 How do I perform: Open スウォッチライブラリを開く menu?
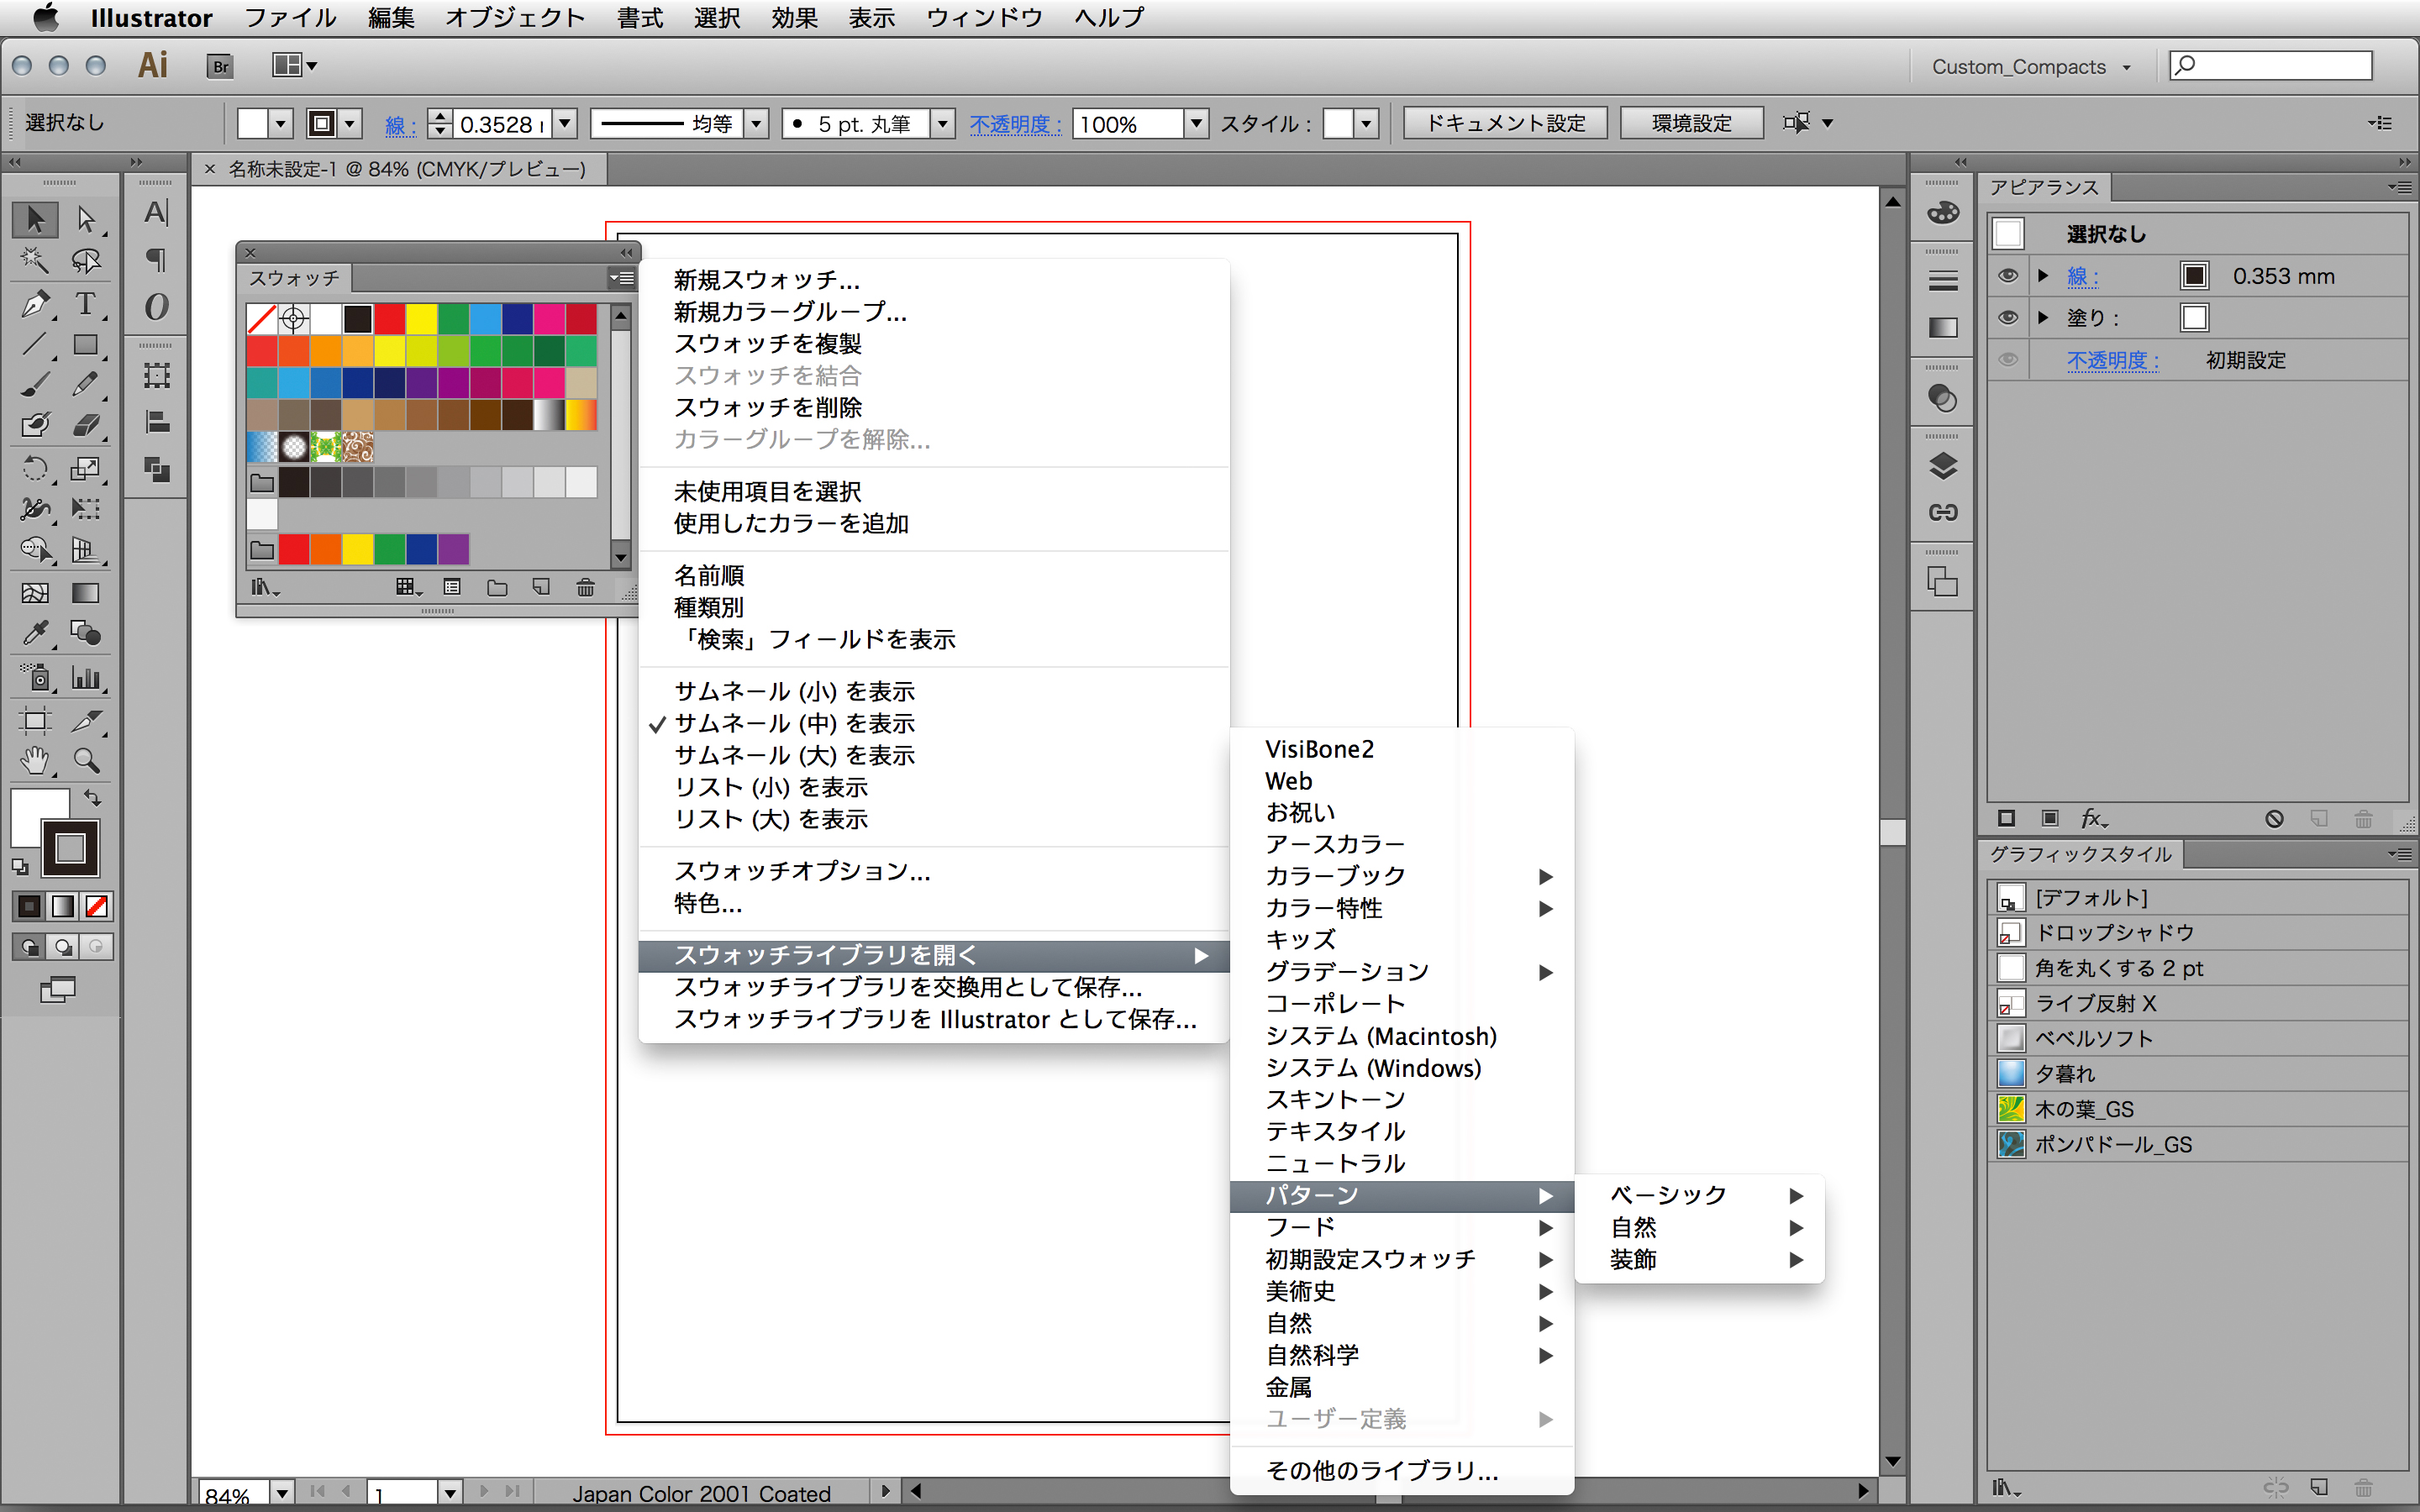click(932, 954)
